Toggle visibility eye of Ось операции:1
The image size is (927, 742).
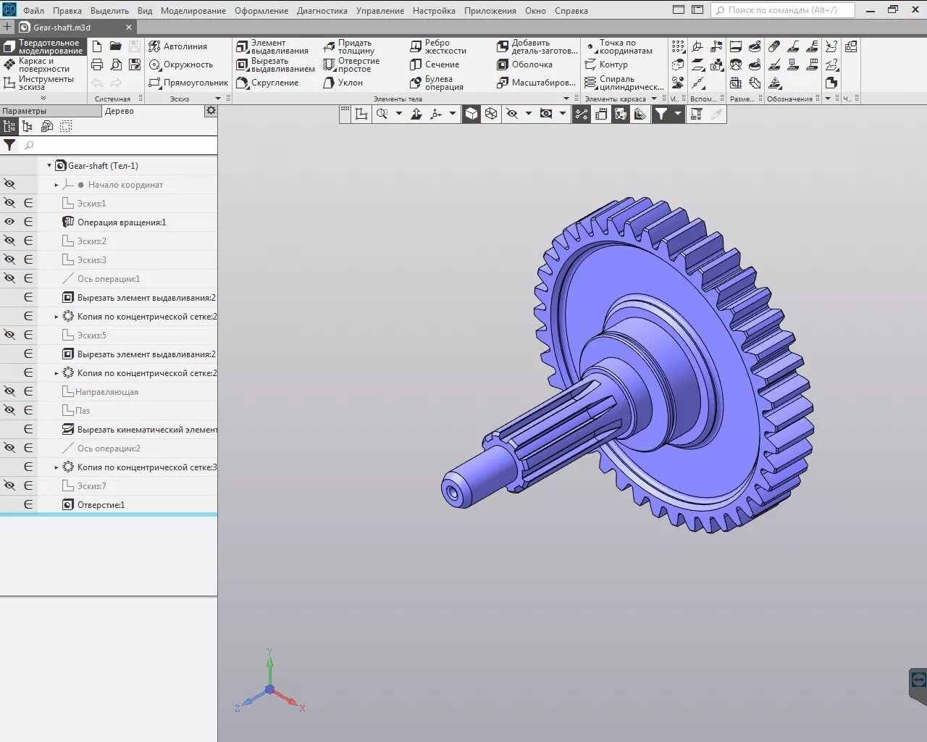point(9,278)
